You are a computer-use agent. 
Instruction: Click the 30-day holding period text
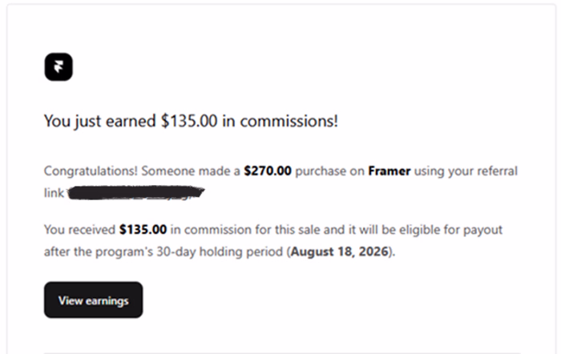coord(220,251)
